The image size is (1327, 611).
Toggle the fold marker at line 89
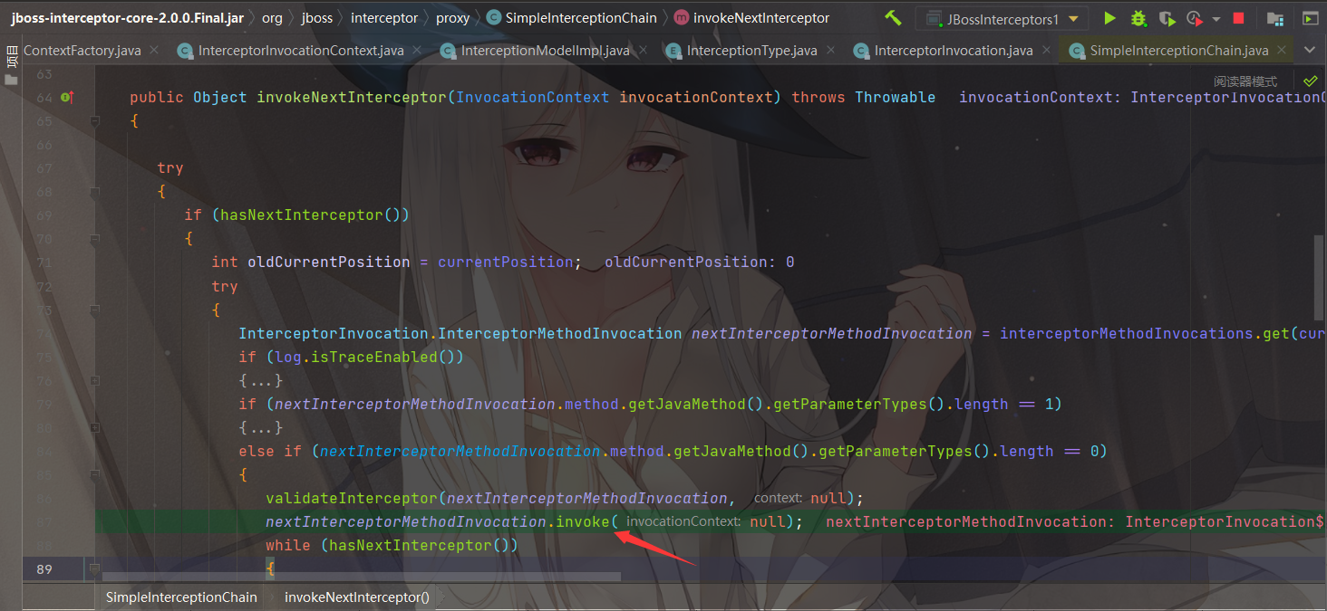pos(94,568)
